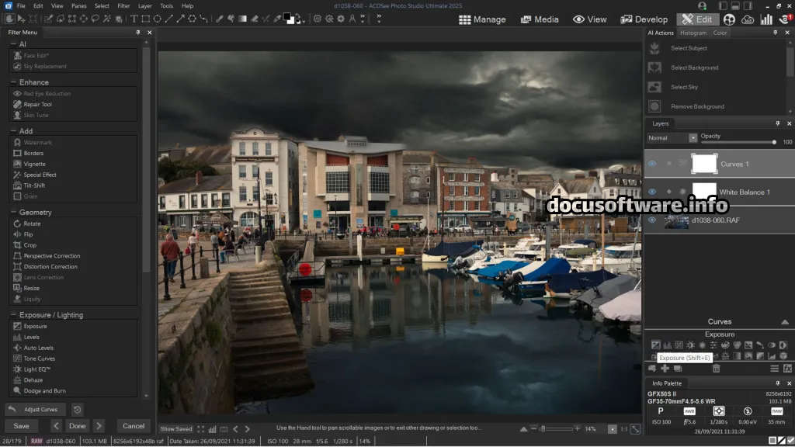Open the Dehaze filter
The image size is (795, 447).
33,380
